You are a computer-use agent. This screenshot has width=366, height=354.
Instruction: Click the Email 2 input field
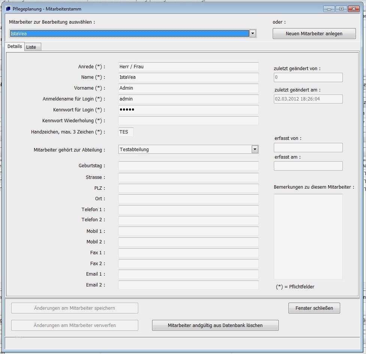[188, 285]
